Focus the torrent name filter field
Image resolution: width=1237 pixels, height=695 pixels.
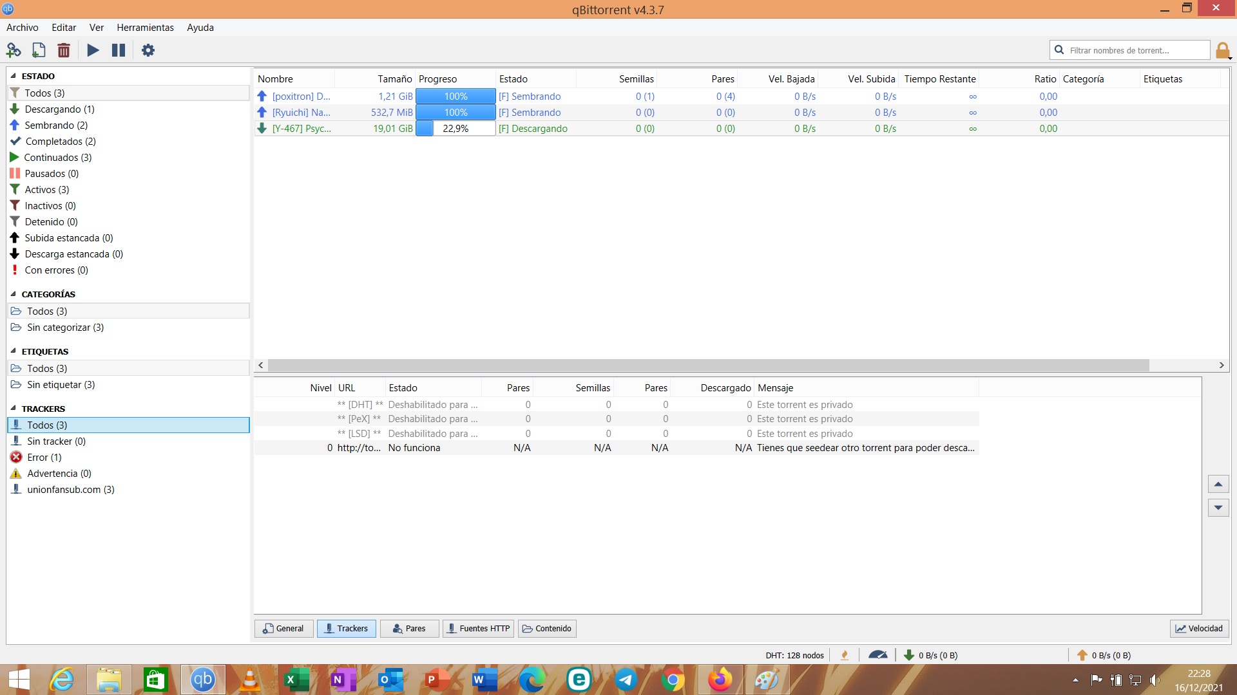tap(1129, 50)
